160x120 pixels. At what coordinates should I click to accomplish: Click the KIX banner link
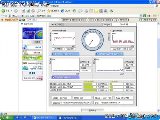tap(32, 73)
